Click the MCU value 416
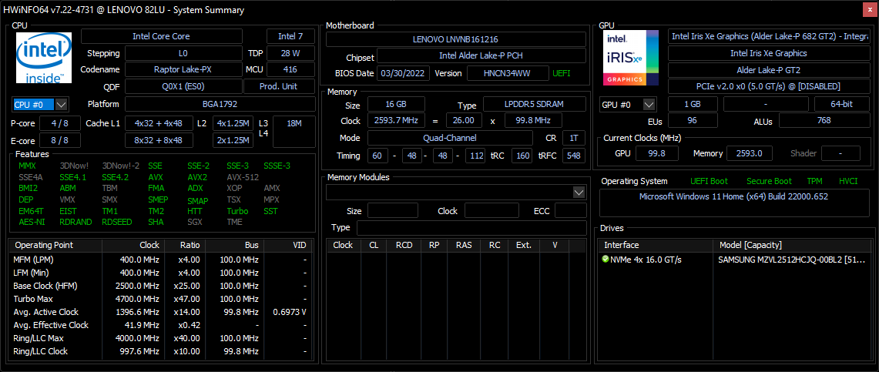The height and width of the screenshot is (372, 879). coord(290,70)
